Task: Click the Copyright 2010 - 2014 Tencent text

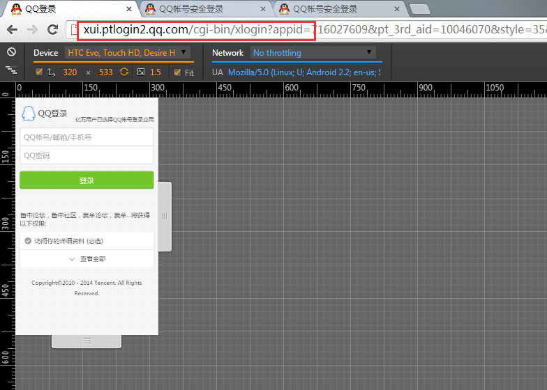Action: tap(87, 288)
